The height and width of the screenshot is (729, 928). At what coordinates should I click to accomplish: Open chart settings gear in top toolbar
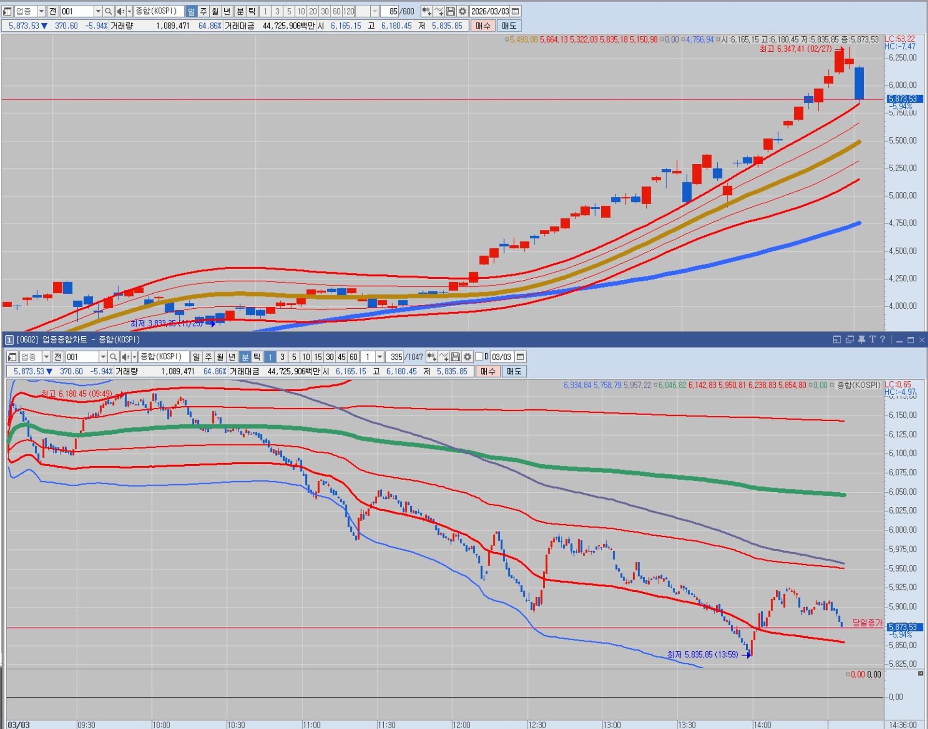[x=463, y=11]
